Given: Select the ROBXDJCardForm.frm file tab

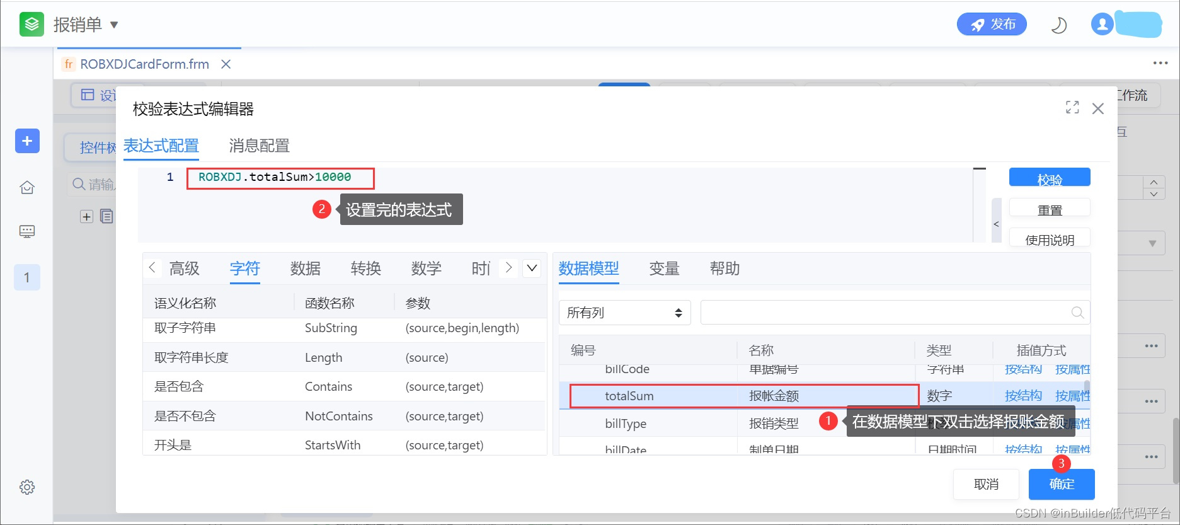Looking at the screenshot, I should [144, 64].
